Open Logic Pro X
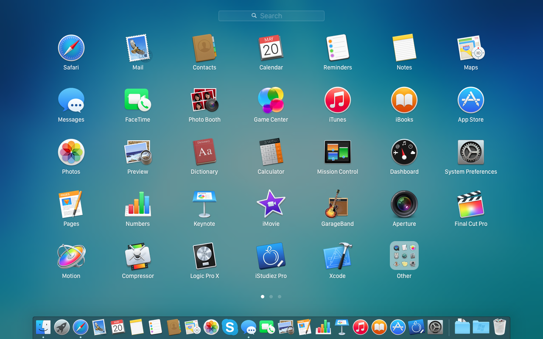Image resolution: width=543 pixels, height=339 pixels. pyautogui.click(x=204, y=256)
